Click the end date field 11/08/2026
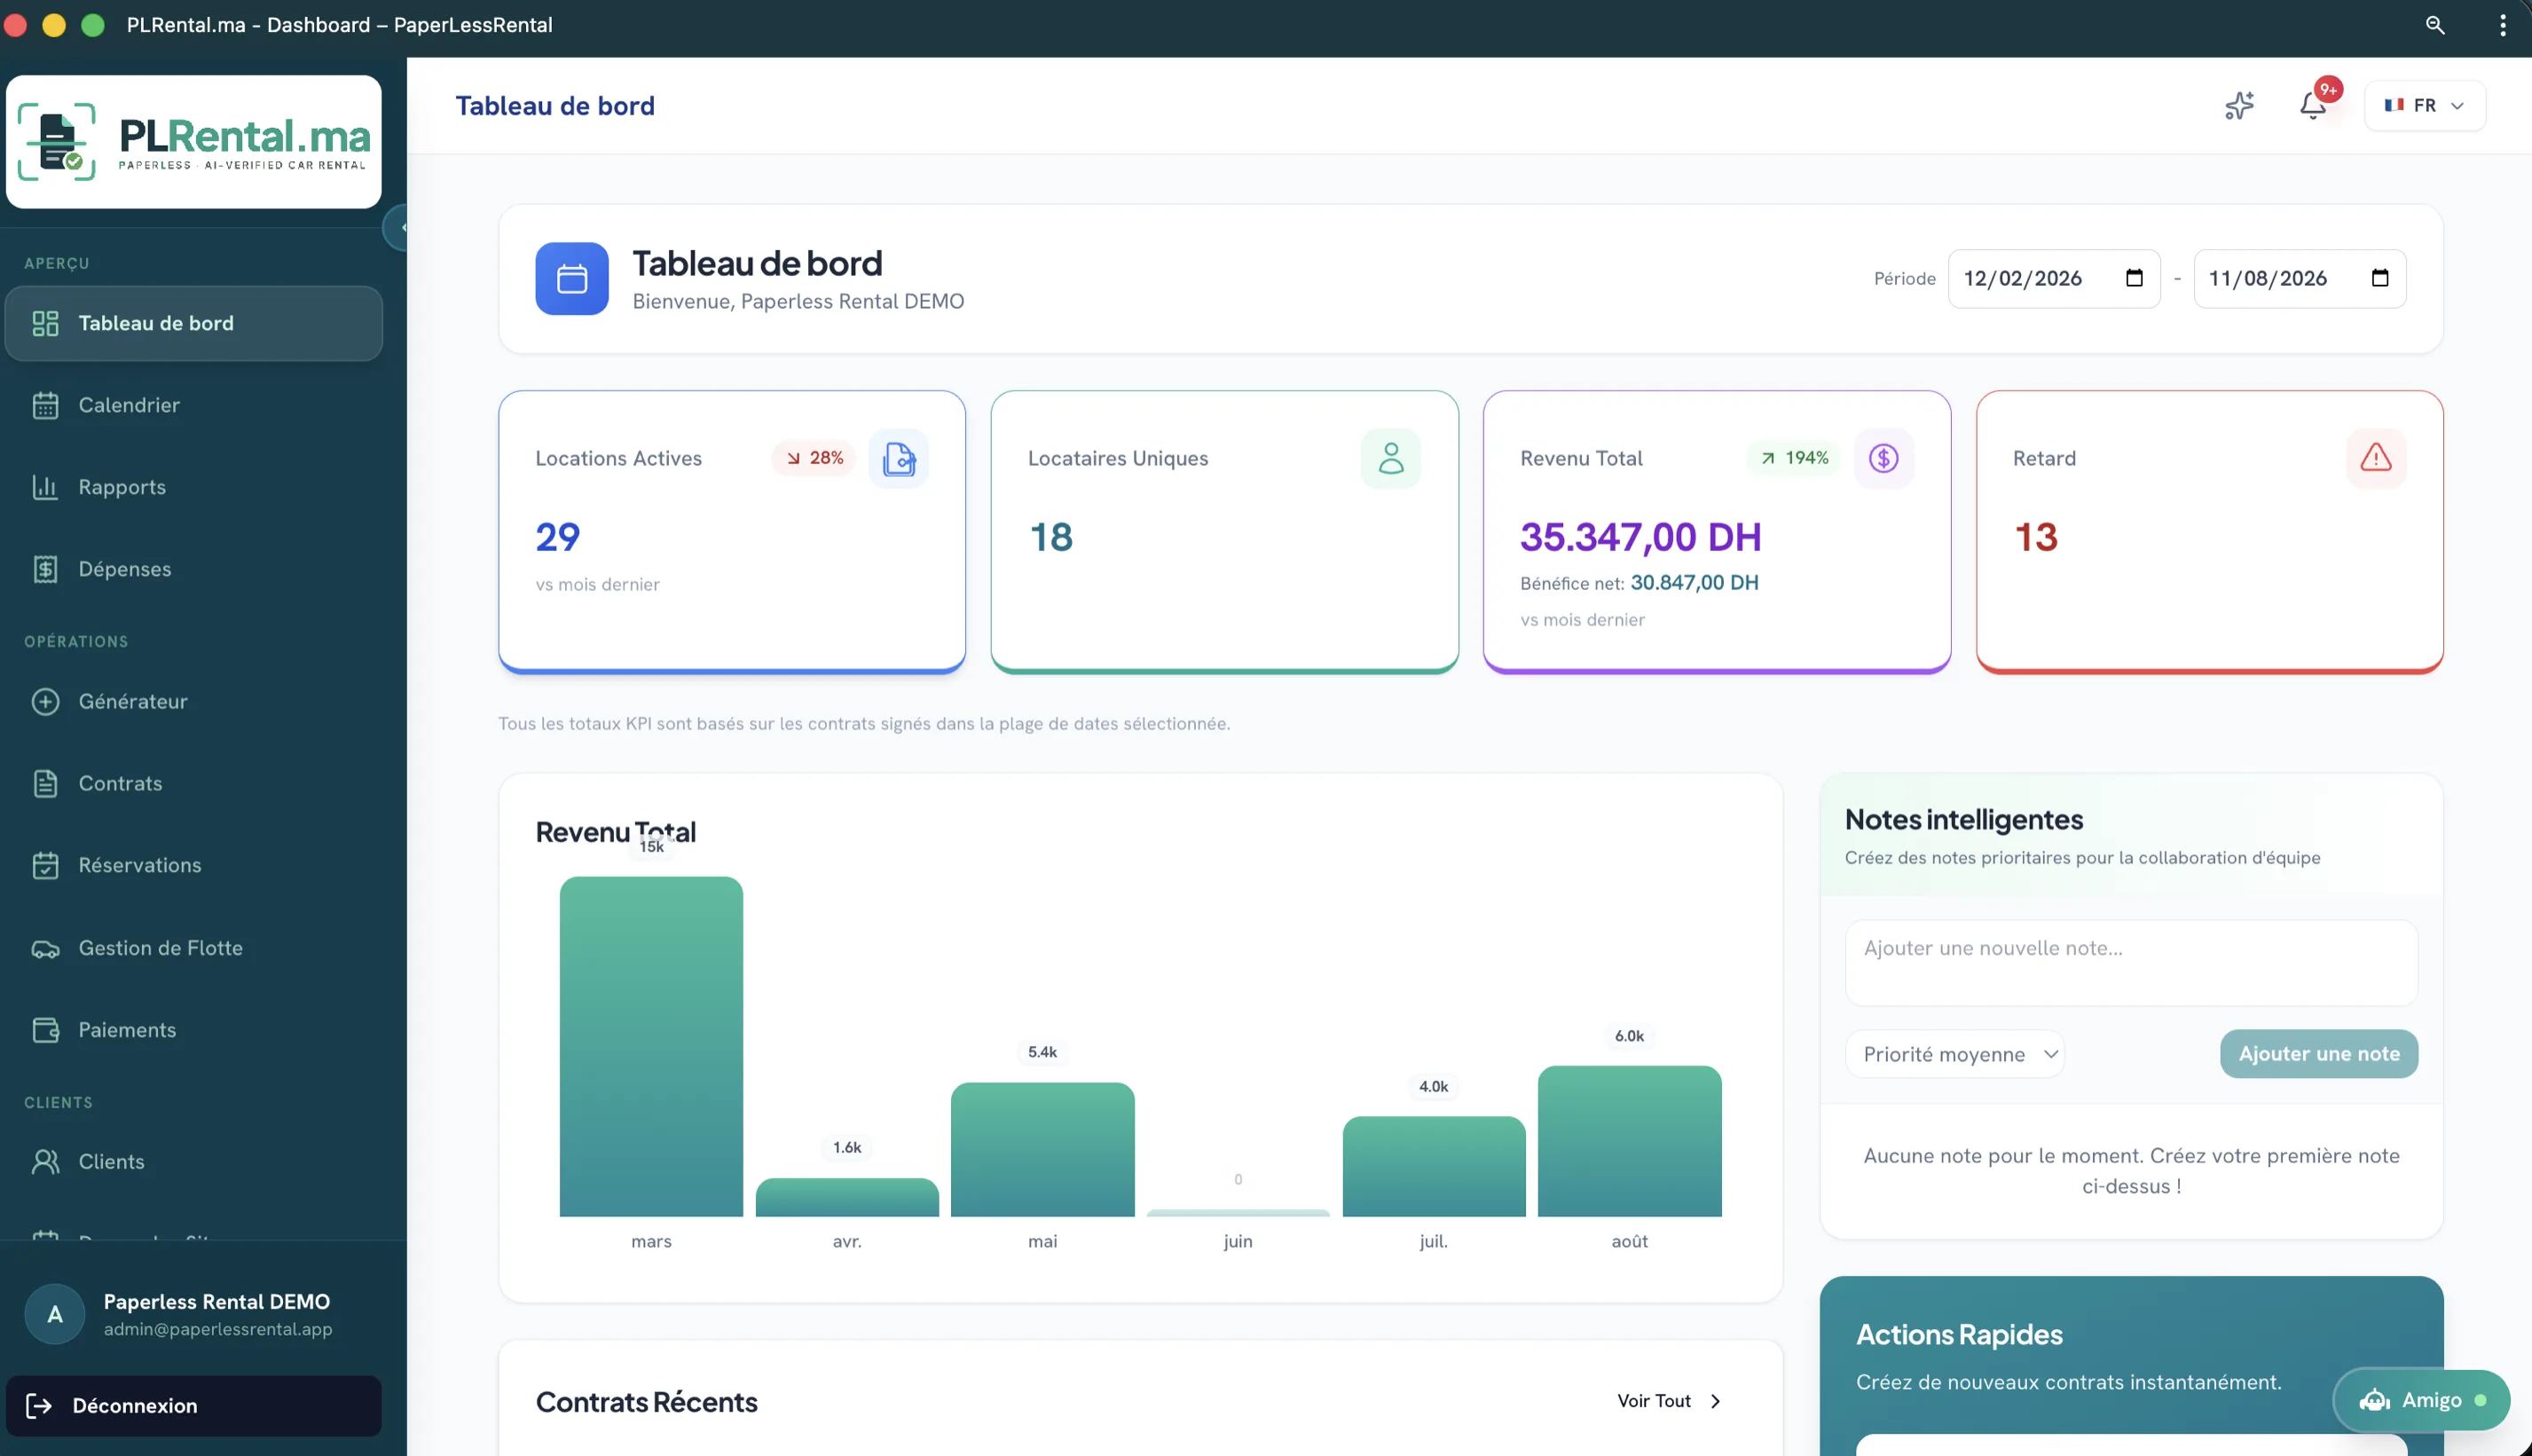 point(2300,279)
